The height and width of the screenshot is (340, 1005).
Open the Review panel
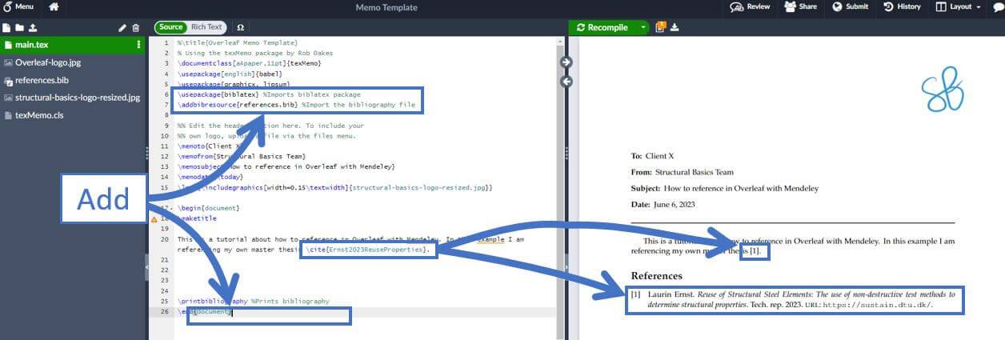751,6
